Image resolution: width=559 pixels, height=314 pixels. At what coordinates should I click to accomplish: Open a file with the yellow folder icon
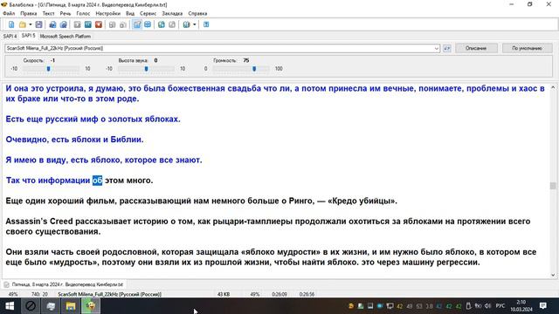coord(23,24)
